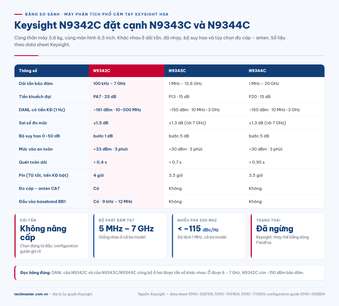Select the '−161 dBm · 10–500 MHz' cell
Screen dimensions: 339x306
[x=127, y=110]
